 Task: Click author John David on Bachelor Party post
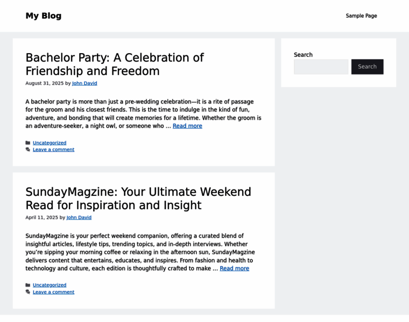[84, 83]
